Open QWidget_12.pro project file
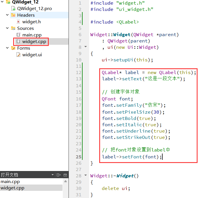 34,9
